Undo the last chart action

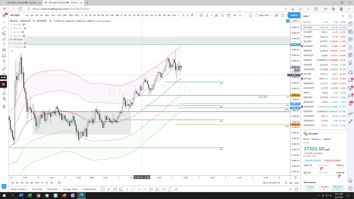240,15
